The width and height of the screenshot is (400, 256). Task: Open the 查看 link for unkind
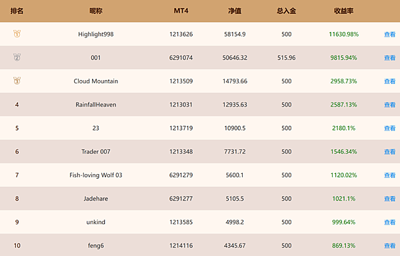click(x=389, y=222)
